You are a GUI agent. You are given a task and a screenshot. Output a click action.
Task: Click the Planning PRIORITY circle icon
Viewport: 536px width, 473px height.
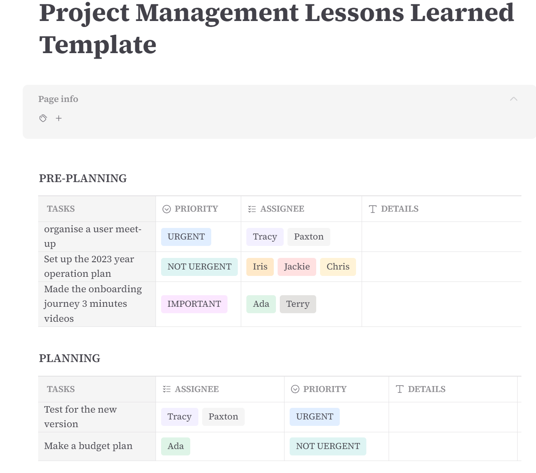click(x=295, y=389)
